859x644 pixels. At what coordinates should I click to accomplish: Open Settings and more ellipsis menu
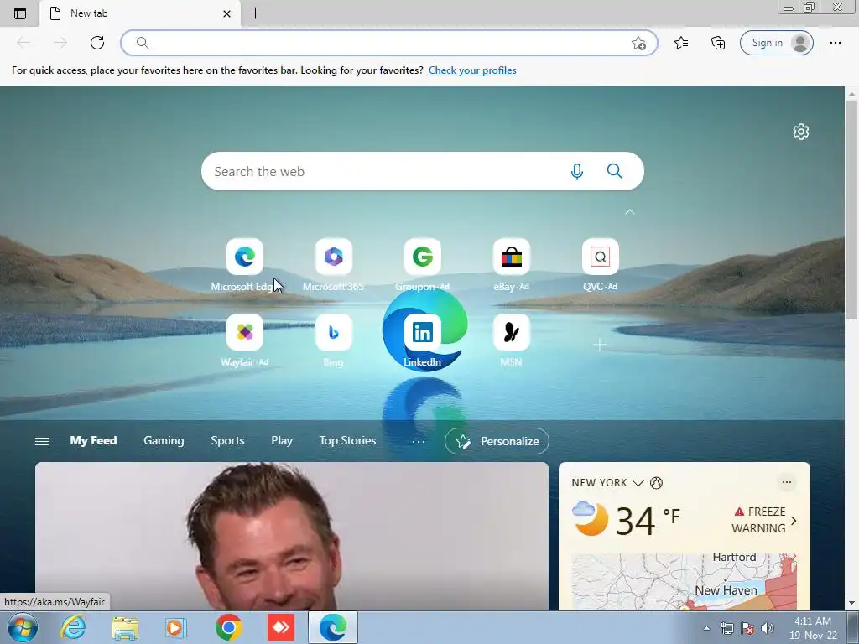pos(835,43)
